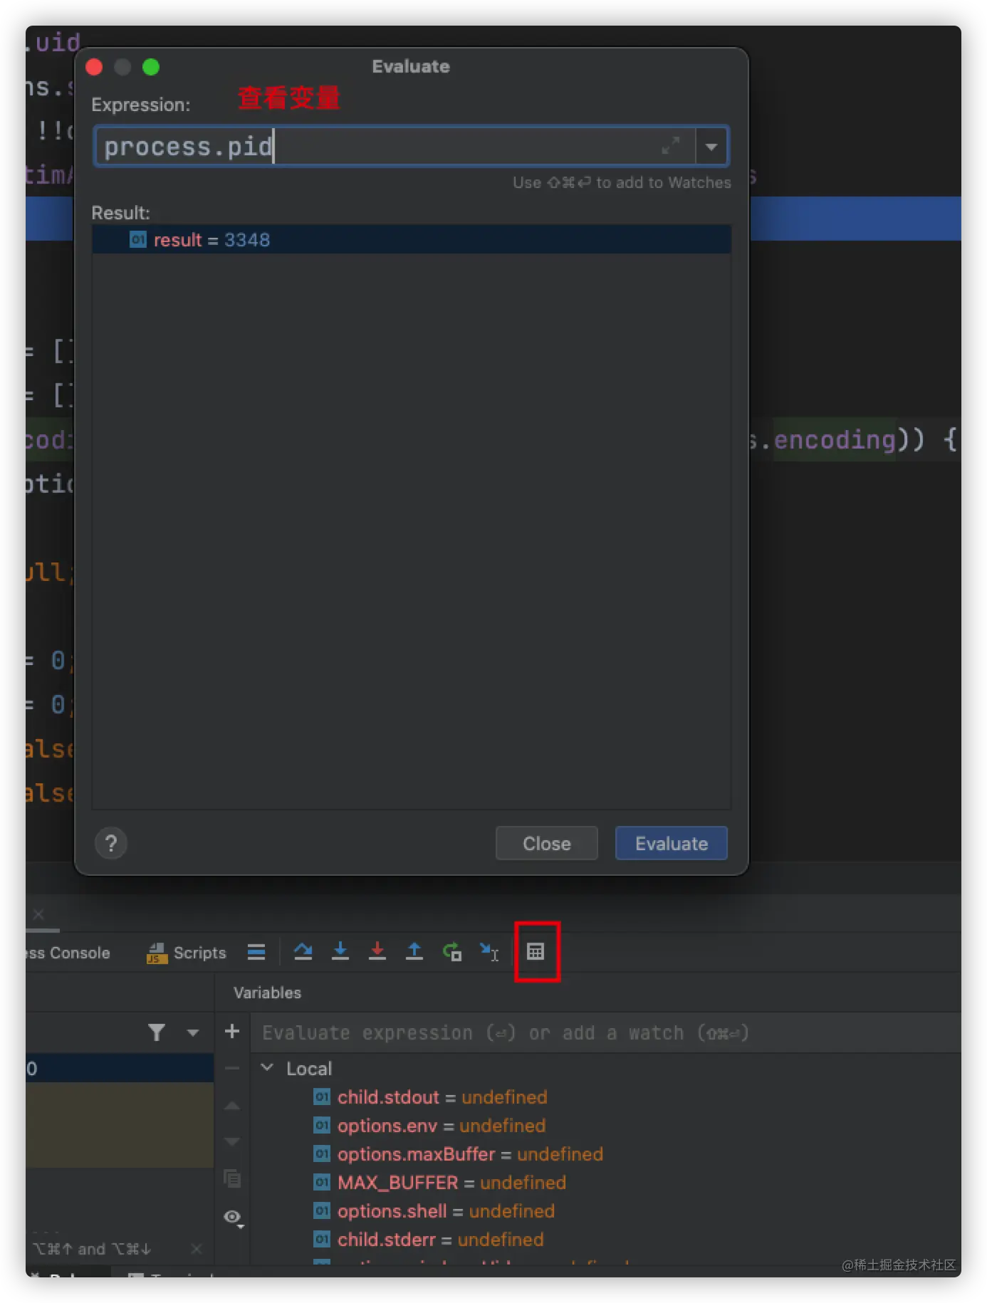
Task: Click the Run to Cursor icon
Action: coord(489,951)
